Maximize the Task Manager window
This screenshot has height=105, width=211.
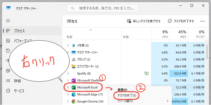pyautogui.click(x=192, y=5)
